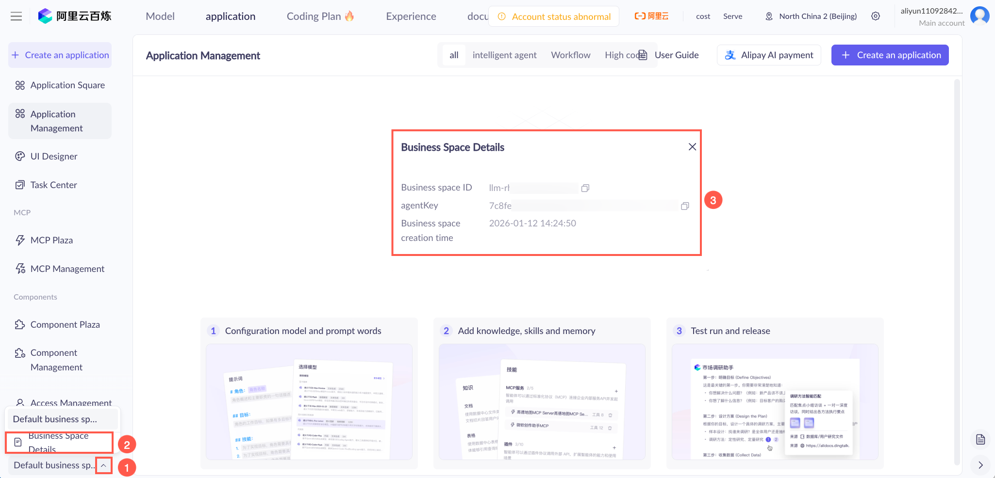Click Configuration model and prompt words thumbnail
Screen dimensions: 995x478
tap(309, 402)
